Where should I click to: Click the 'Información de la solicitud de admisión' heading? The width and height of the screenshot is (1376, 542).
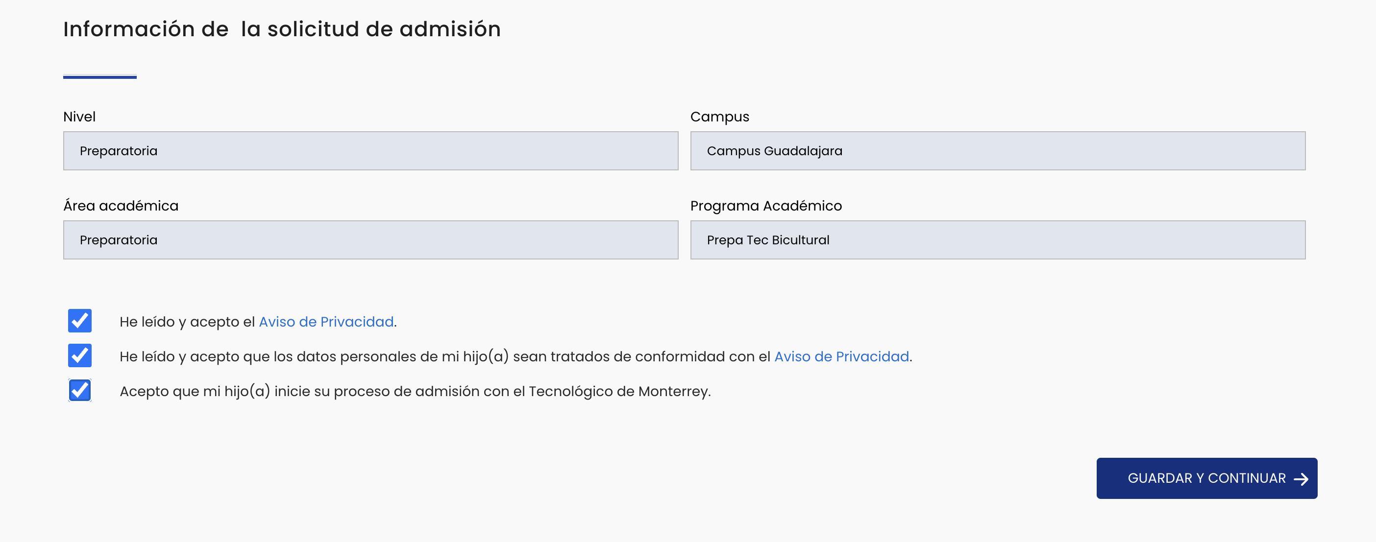coord(282,29)
